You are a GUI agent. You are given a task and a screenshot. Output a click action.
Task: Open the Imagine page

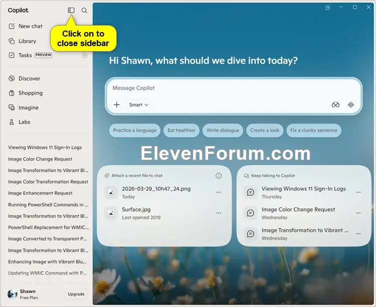(x=24, y=108)
